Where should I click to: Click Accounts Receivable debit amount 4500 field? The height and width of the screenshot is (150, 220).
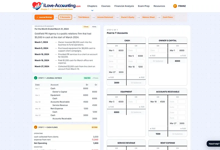[x=163, y=102]
